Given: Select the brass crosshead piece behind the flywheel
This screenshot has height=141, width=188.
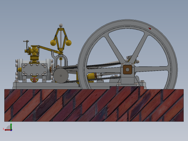Looking at the screenshot, I should pyautogui.click(x=92, y=76).
